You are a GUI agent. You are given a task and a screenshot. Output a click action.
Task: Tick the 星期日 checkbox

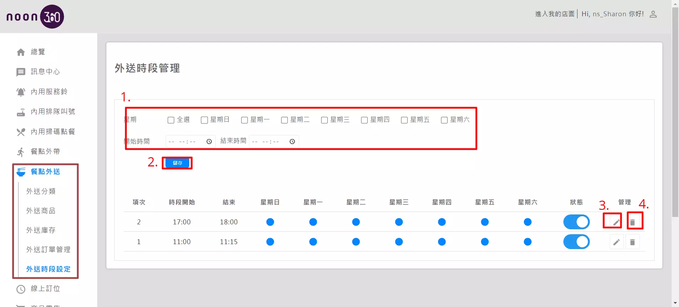(x=204, y=120)
